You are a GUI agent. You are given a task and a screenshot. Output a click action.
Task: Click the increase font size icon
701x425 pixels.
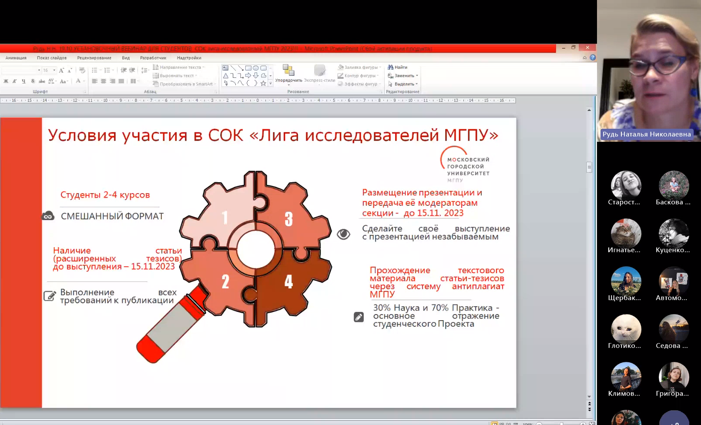(x=61, y=70)
